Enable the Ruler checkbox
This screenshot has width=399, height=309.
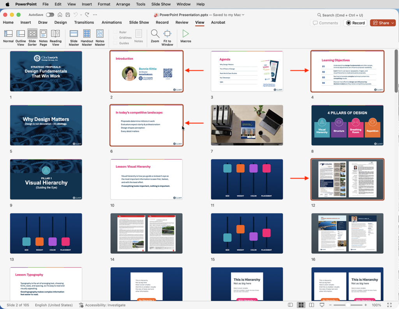[x=115, y=32]
